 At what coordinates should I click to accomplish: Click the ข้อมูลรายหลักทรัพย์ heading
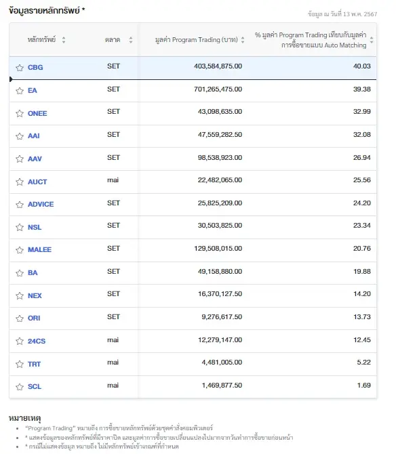[47, 11]
